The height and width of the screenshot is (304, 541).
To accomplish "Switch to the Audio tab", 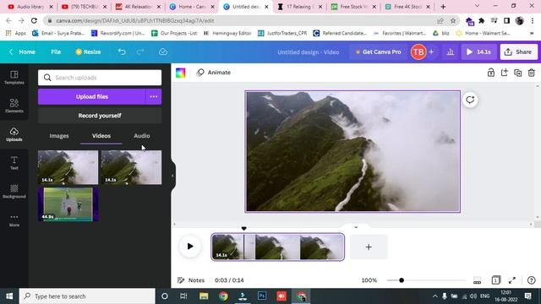I will tap(142, 136).
